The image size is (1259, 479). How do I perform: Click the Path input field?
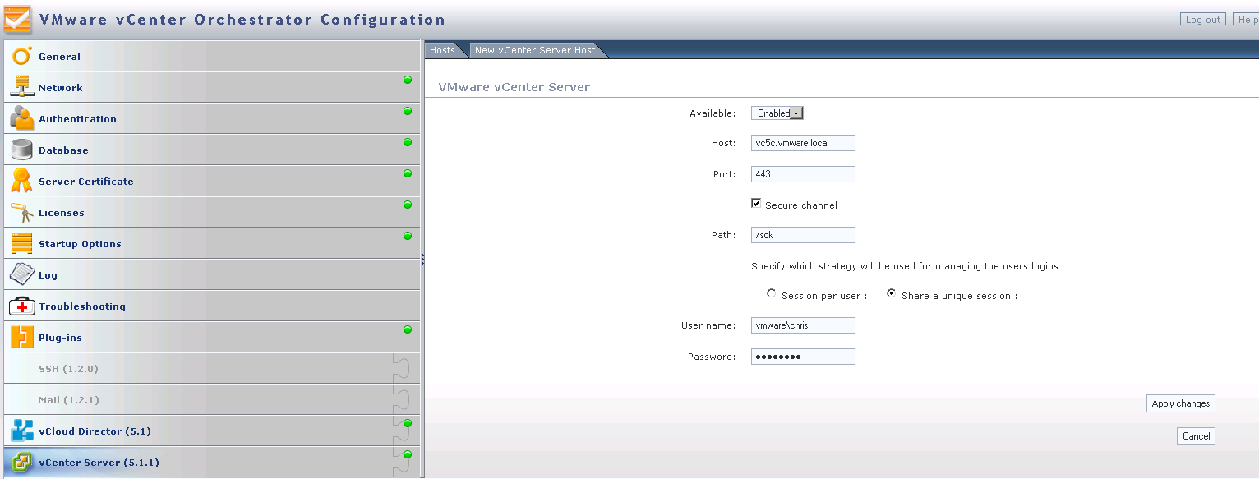803,235
